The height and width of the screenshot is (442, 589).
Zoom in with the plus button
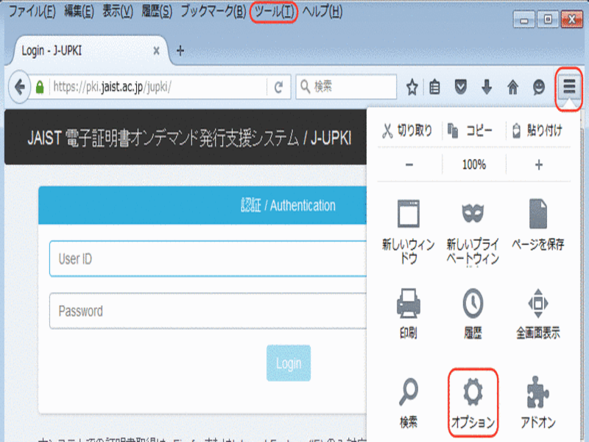point(539,164)
